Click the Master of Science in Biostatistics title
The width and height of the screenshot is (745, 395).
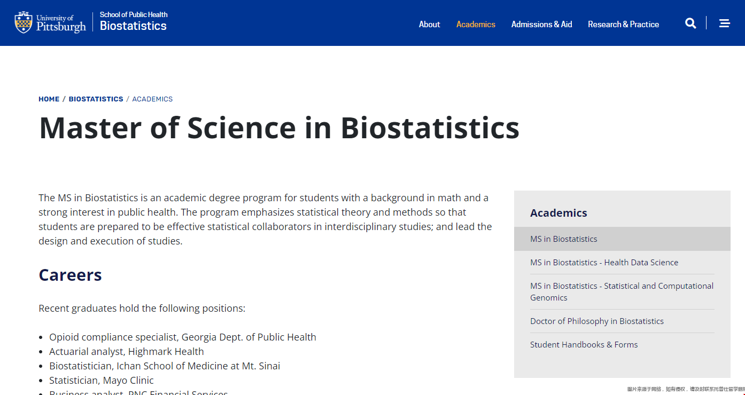tap(279, 128)
